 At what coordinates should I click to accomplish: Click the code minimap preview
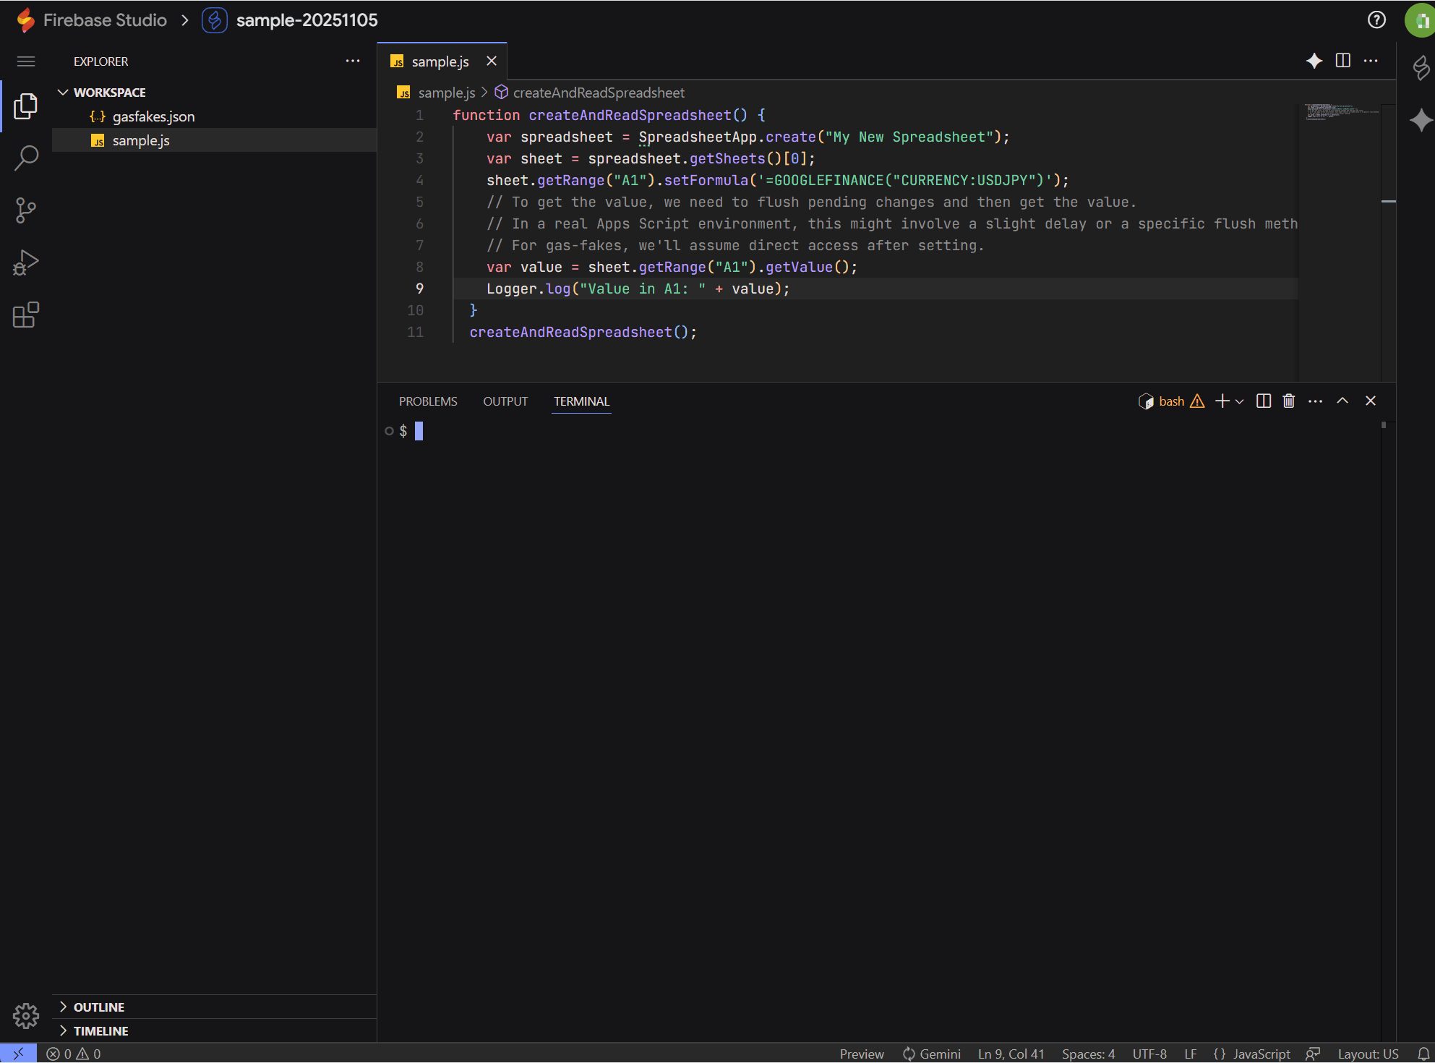(1340, 112)
